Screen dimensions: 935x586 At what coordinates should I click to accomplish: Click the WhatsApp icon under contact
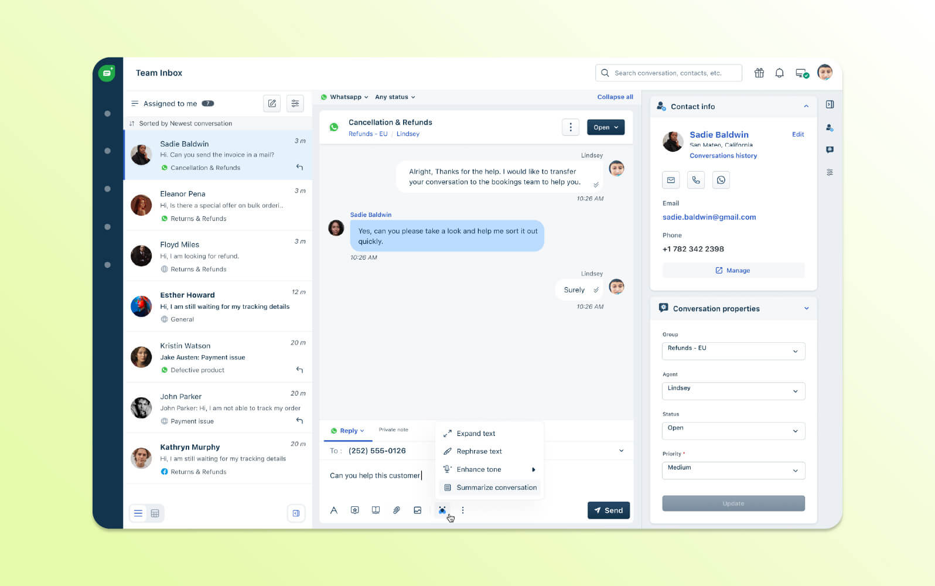(721, 180)
